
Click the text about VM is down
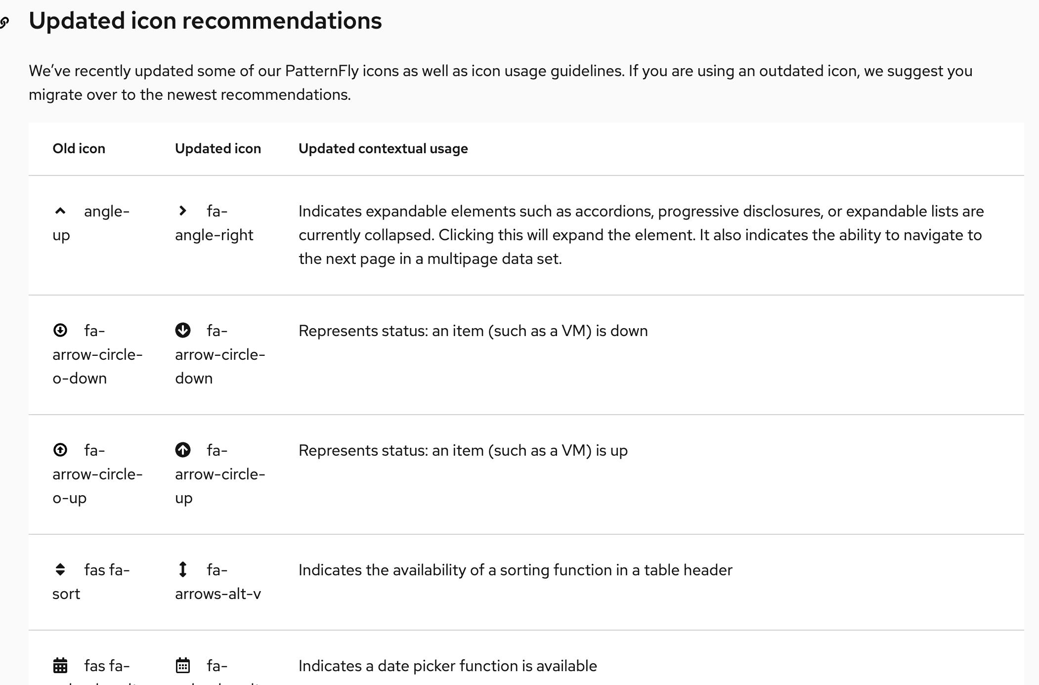tap(473, 331)
